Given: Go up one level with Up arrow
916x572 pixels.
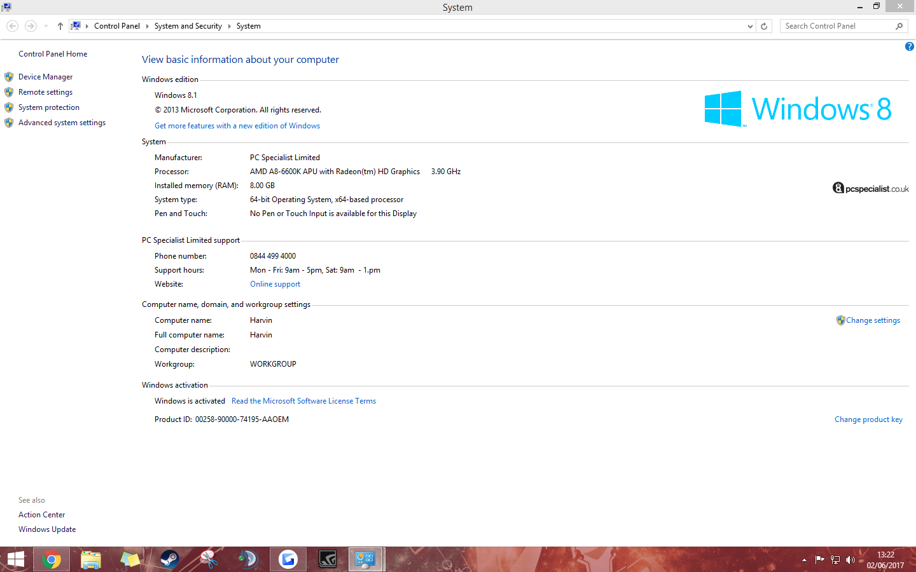Looking at the screenshot, I should 60,26.
